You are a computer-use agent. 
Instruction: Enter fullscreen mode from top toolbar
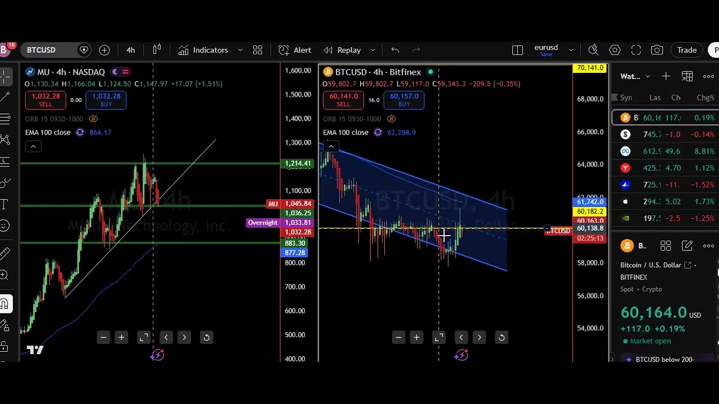pyautogui.click(x=636, y=50)
